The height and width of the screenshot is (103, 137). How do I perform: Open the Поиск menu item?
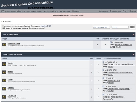click(x=125, y=11)
